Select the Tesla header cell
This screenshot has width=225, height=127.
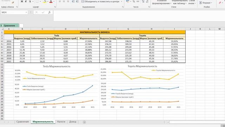pos(57,36)
